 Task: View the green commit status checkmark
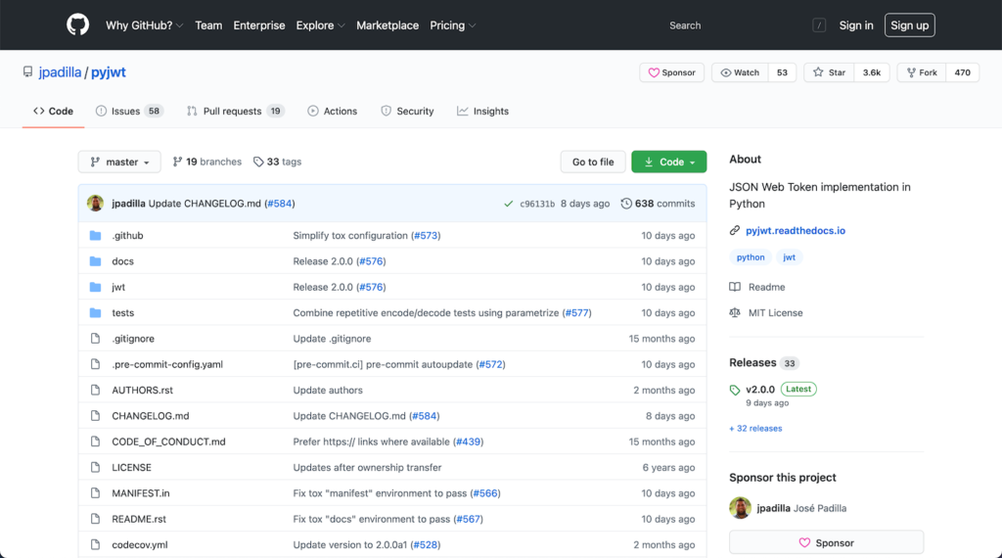pyautogui.click(x=508, y=204)
